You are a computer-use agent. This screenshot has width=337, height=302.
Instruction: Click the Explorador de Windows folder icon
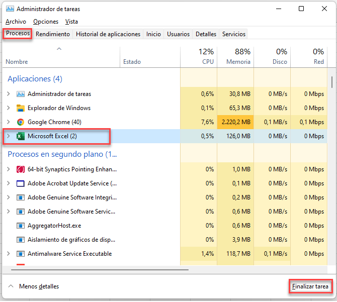tap(21, 108)
